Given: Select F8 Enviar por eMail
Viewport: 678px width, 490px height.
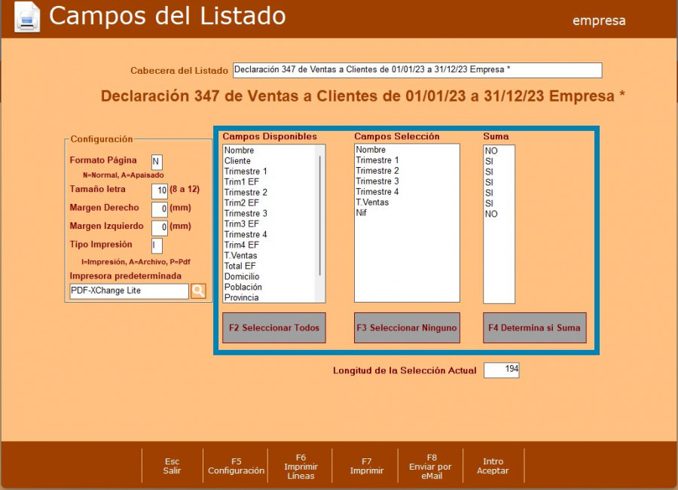Looking at the screenshot, I should click(x=432, y=466).
